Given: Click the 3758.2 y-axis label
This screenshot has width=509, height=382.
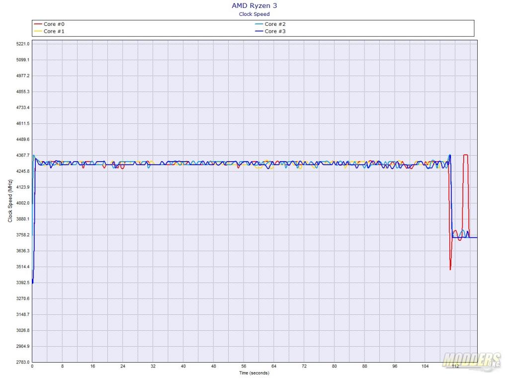Looking at the screenshot, I should [23, 235].
